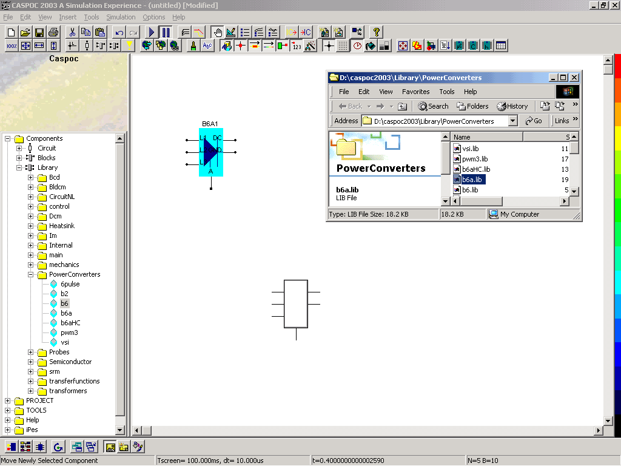
Task: Click the Paste clipboard icon
Action: 100,32
